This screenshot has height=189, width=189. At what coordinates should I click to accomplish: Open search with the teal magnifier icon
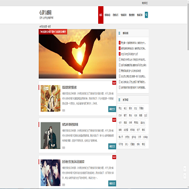point(146,15)
